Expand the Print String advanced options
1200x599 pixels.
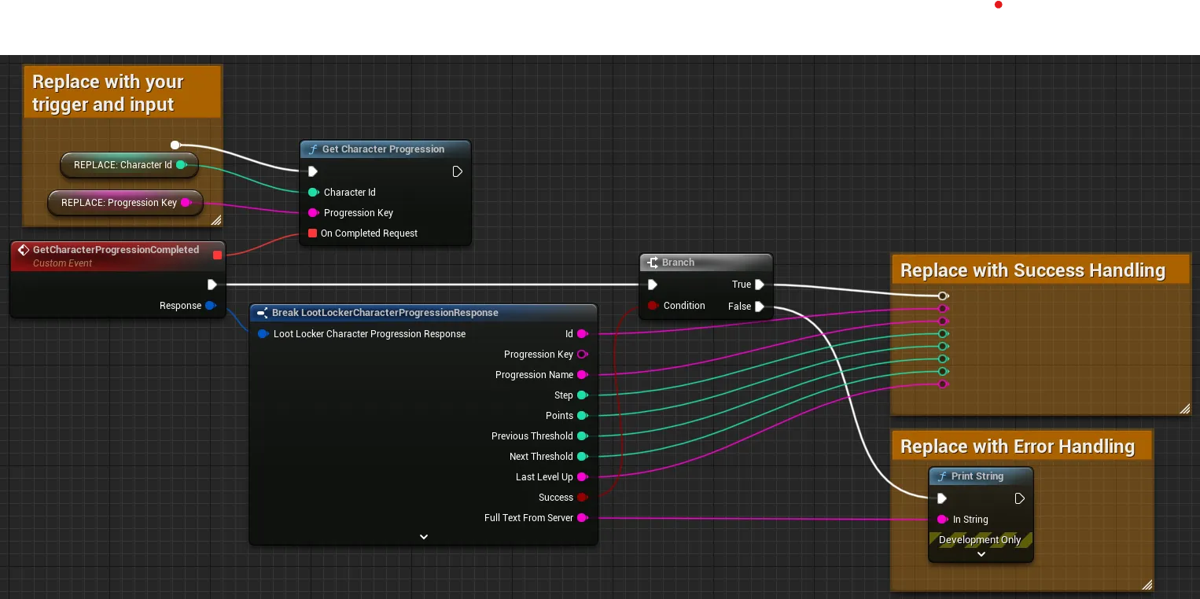981,554
